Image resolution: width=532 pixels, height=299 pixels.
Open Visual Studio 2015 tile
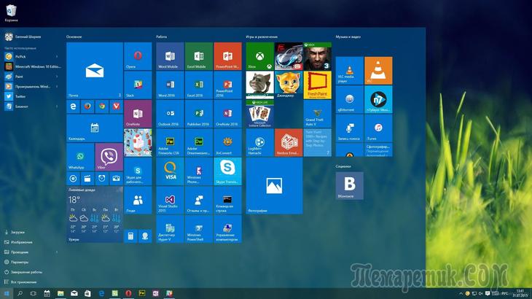[170, 200]
